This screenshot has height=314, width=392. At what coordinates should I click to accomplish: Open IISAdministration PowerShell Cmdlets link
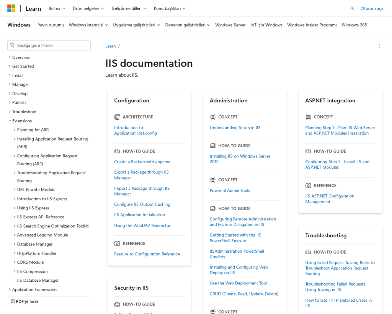(x=237, y=254)
